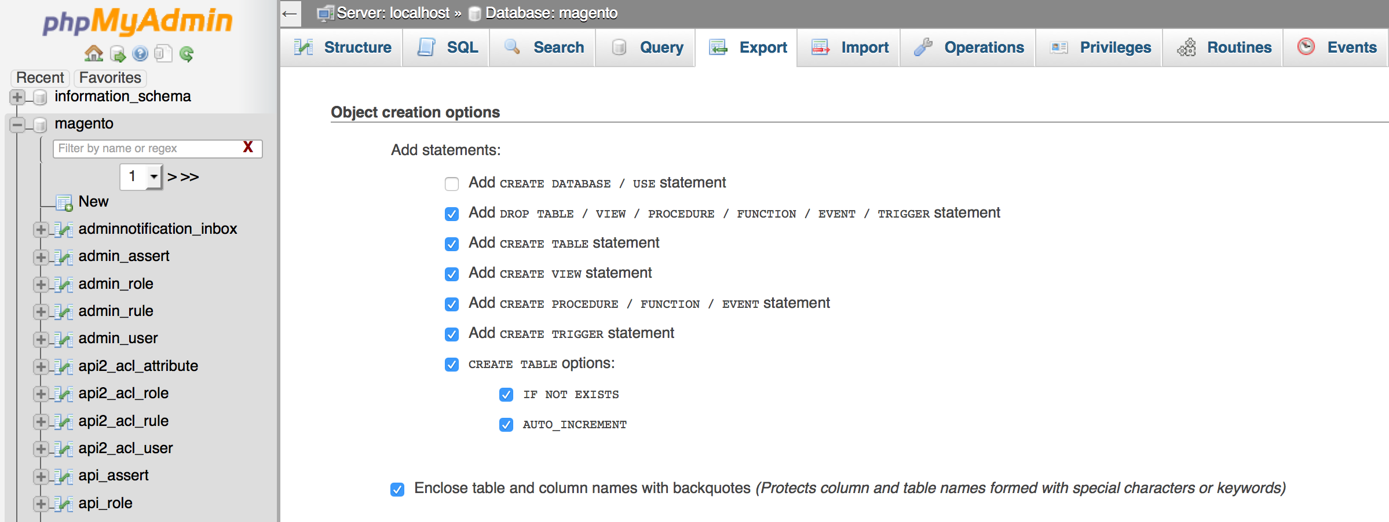
Task: Toggle Enclose names with backquotes checkbox
Action: coord(397,490)
